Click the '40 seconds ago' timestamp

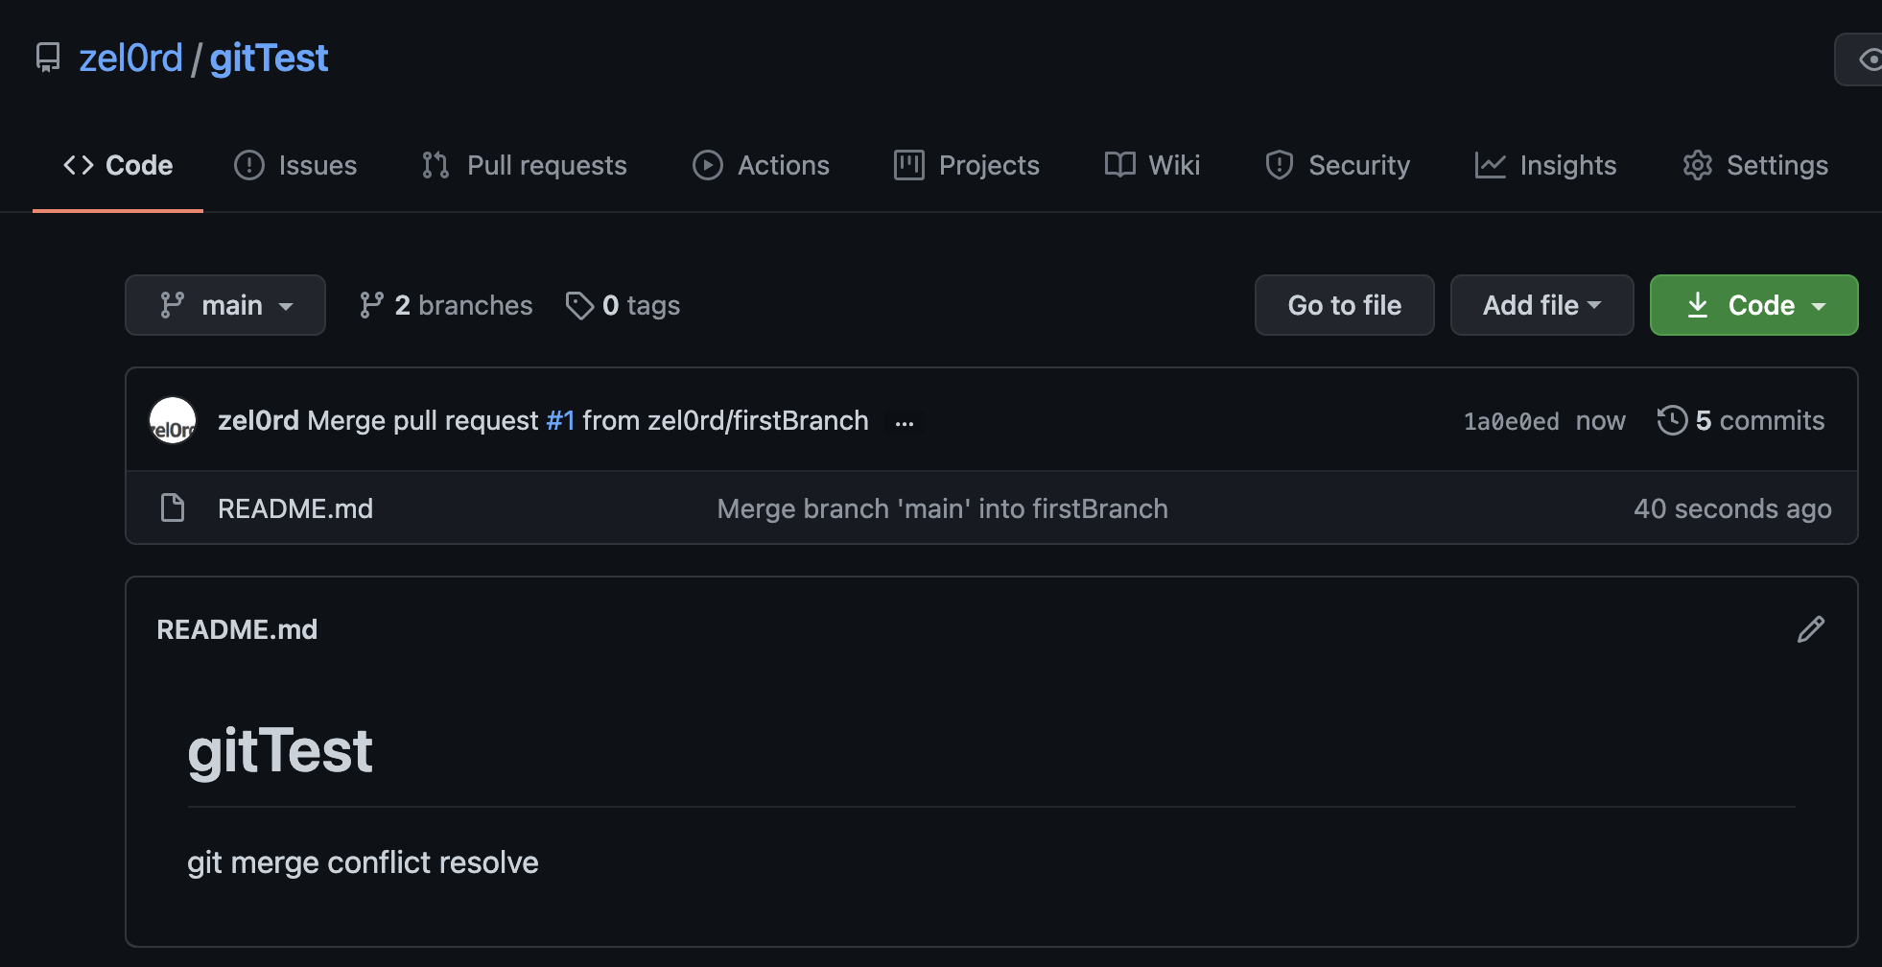pos(1732,508)
